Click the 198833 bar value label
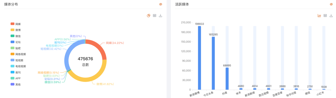 coord(199,24)
